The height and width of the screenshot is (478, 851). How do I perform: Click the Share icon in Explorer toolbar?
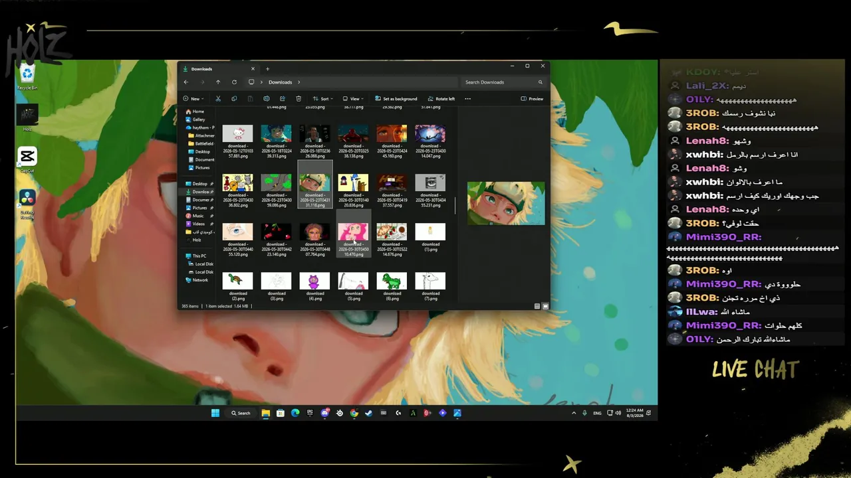[x=283, y=99]
